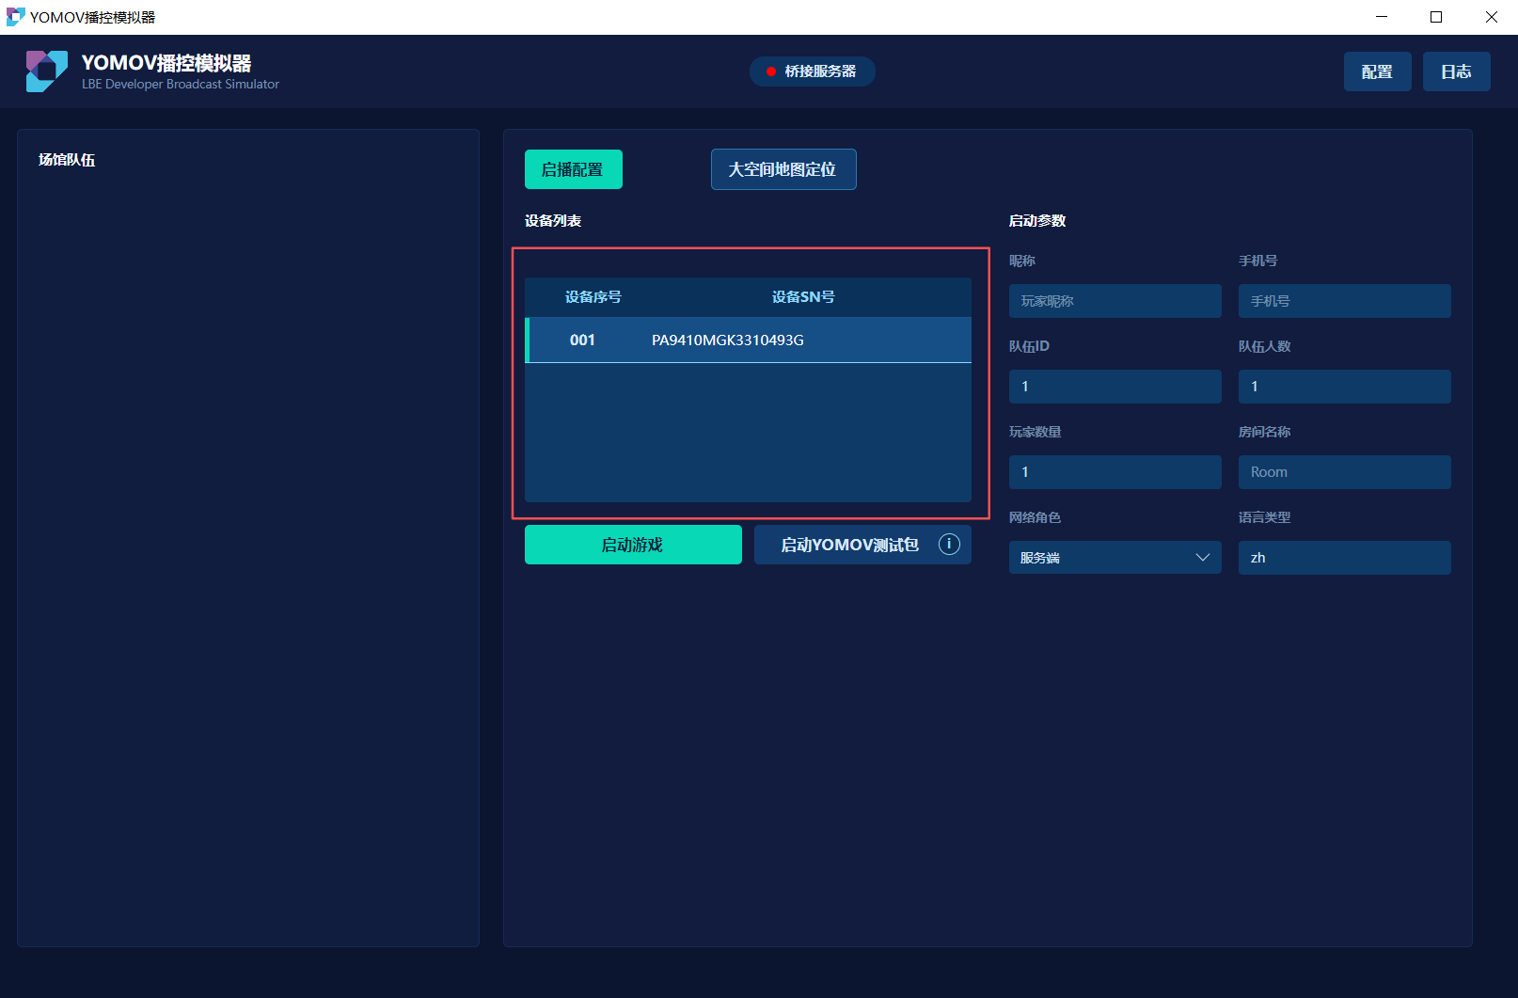
Task: Click the red bridge server status dot
Action: click(x=771, y=71)
